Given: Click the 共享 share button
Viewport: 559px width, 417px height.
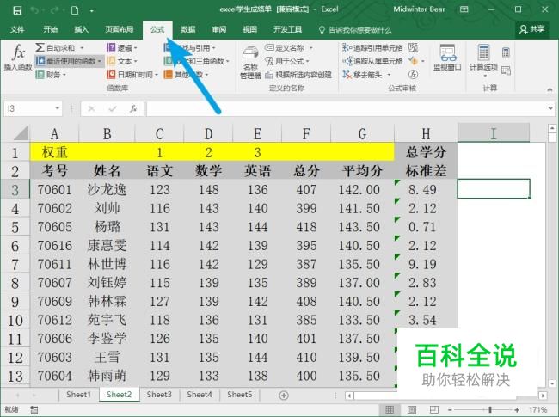Looking at the screenshot, I should pyautogui.click(x=531, y=29).
